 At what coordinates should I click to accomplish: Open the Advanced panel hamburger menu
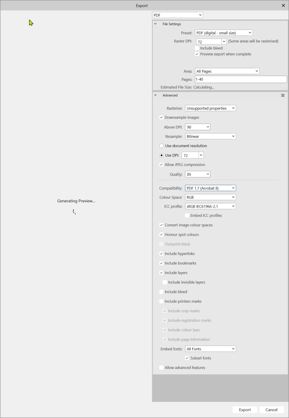[x=283, y=95]
